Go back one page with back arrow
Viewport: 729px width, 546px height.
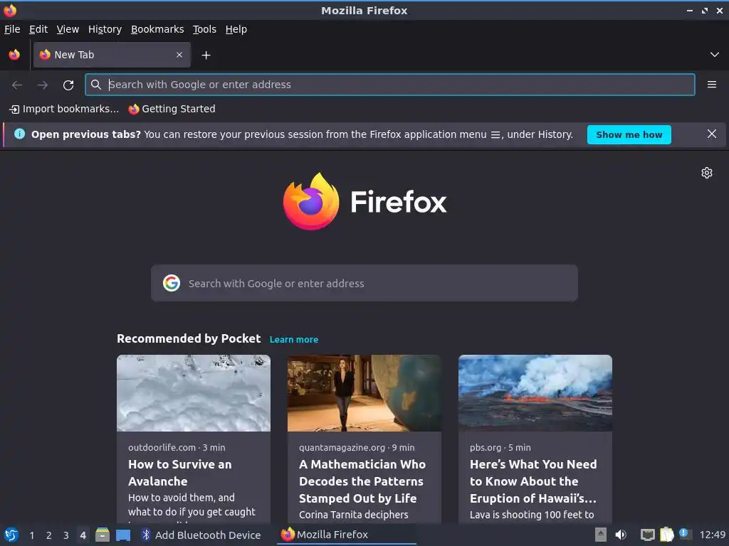point(17,85)
